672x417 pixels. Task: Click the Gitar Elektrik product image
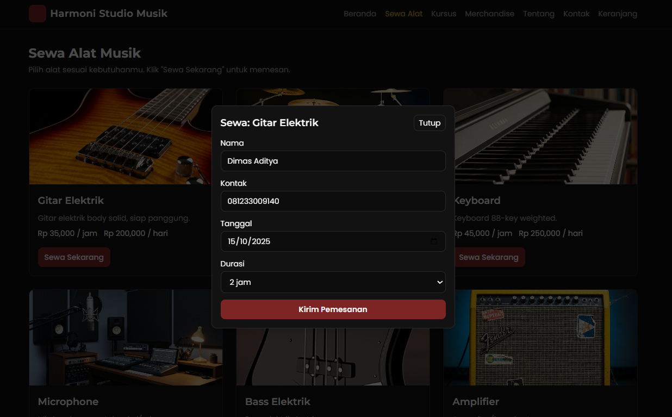tap(120, 136)
